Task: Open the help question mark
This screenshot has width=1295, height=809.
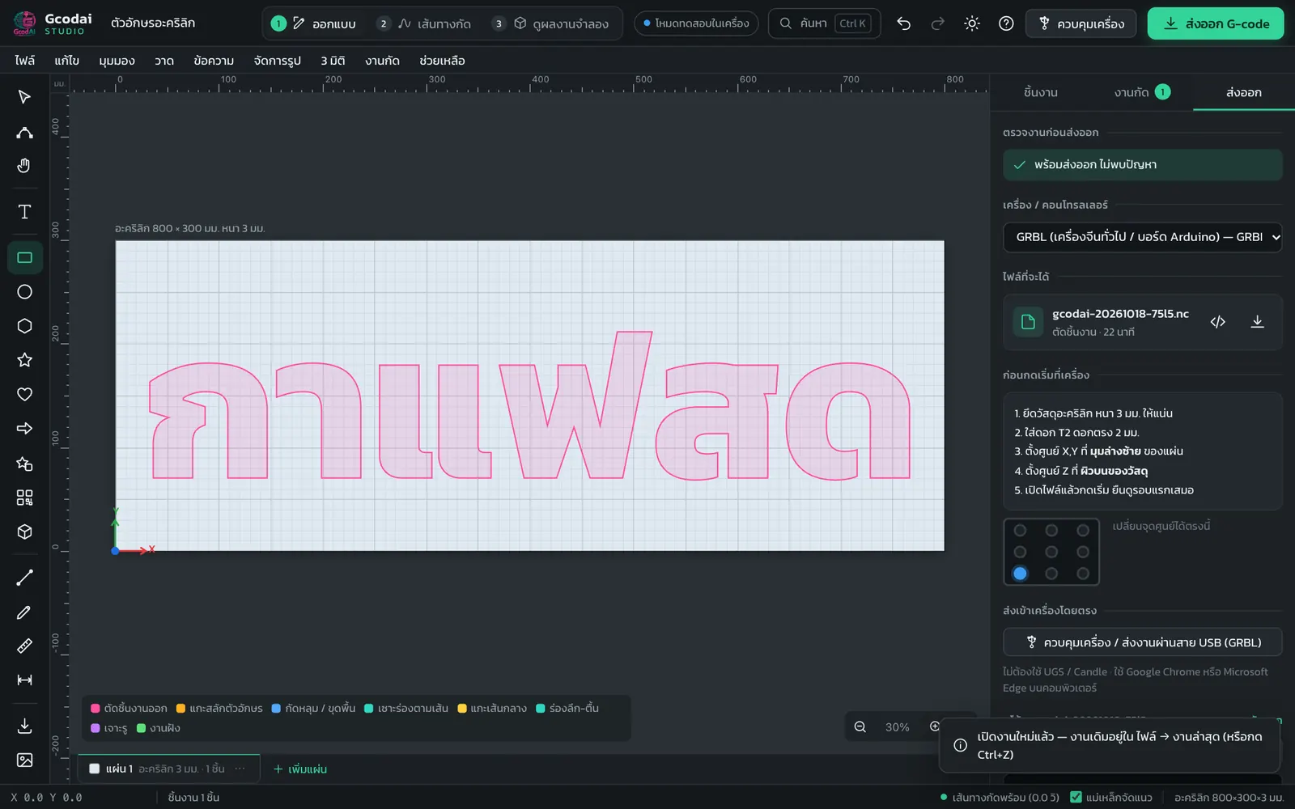Action: pos(1006,23)
